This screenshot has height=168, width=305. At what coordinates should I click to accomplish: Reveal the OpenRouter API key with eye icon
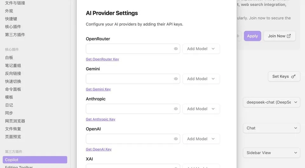(x=176, y=49)
